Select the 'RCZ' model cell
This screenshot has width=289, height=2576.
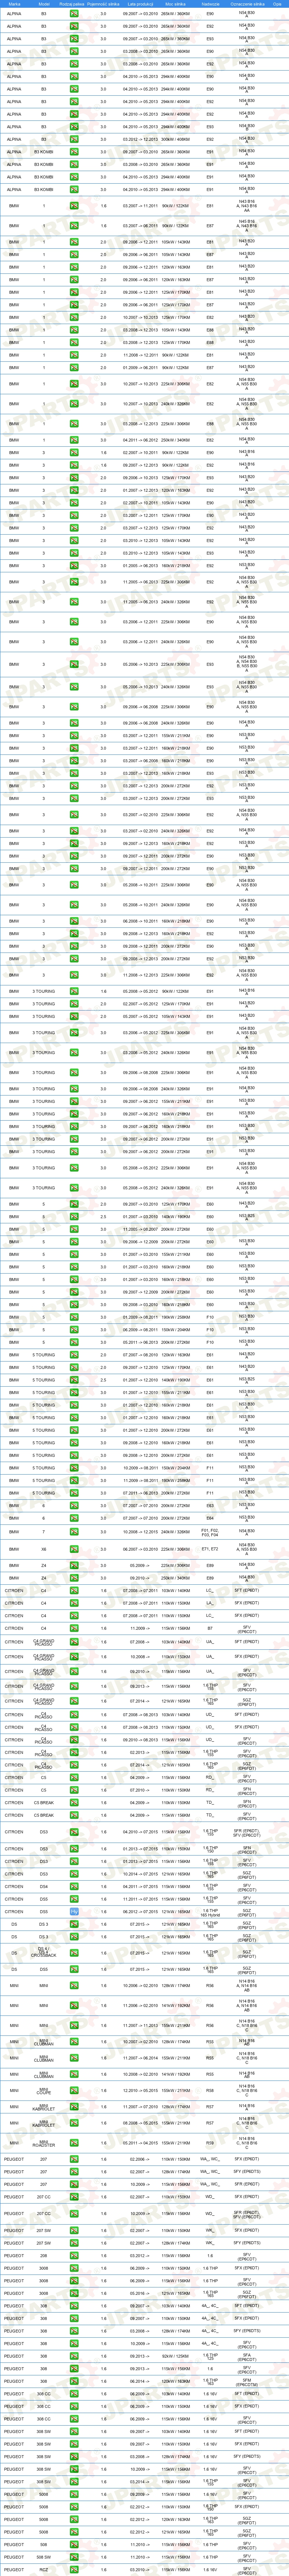click(x=44, y=2570)
